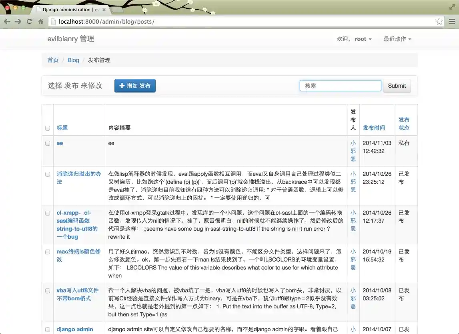Focus the 搜索 search field
The height and width of the screenshot is (334, 459).
point(340,86)
